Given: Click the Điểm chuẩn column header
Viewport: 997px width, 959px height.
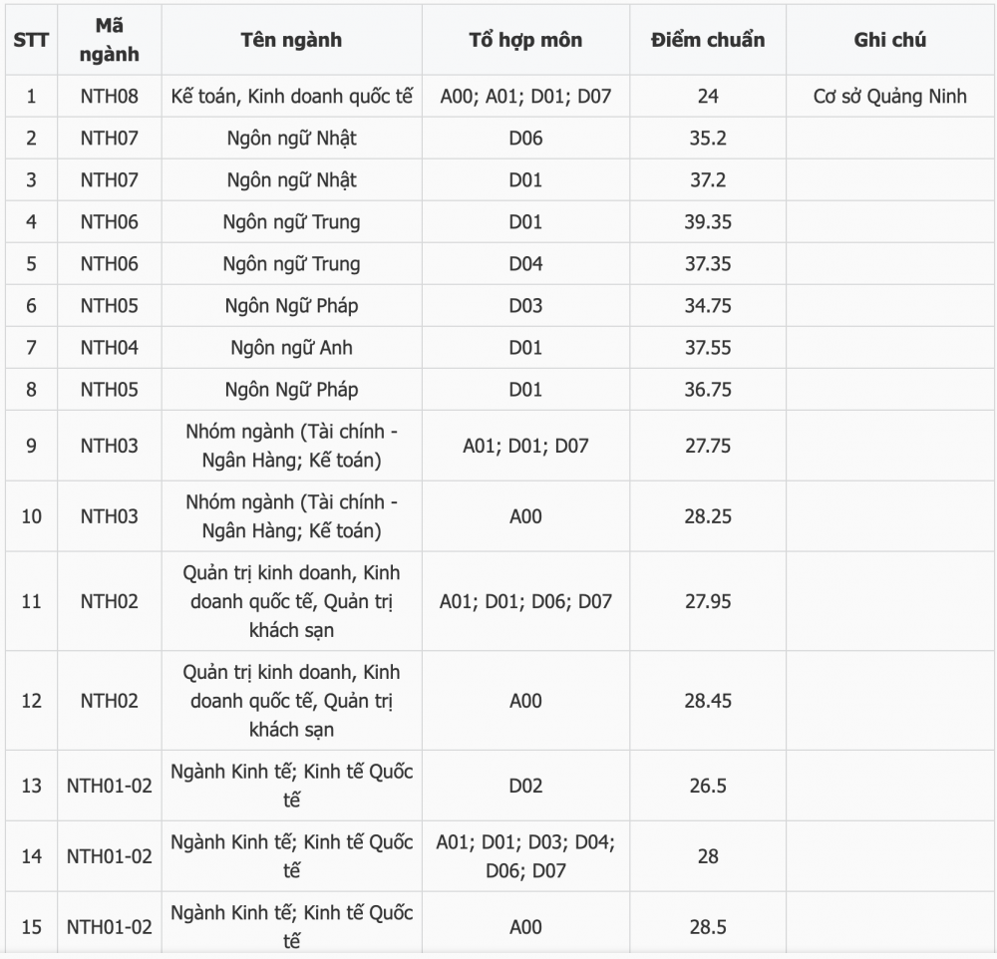Looking at the screenshot, I should coord(708,40).
